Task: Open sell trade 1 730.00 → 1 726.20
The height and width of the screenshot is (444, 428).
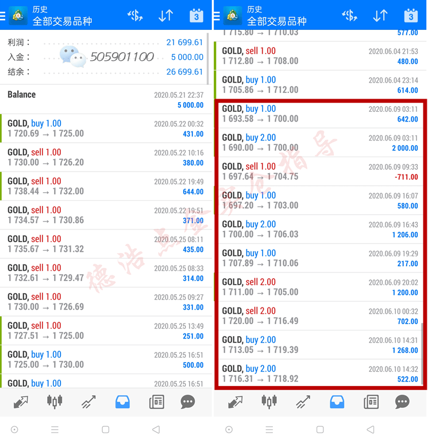Action: tap(106, 157)
